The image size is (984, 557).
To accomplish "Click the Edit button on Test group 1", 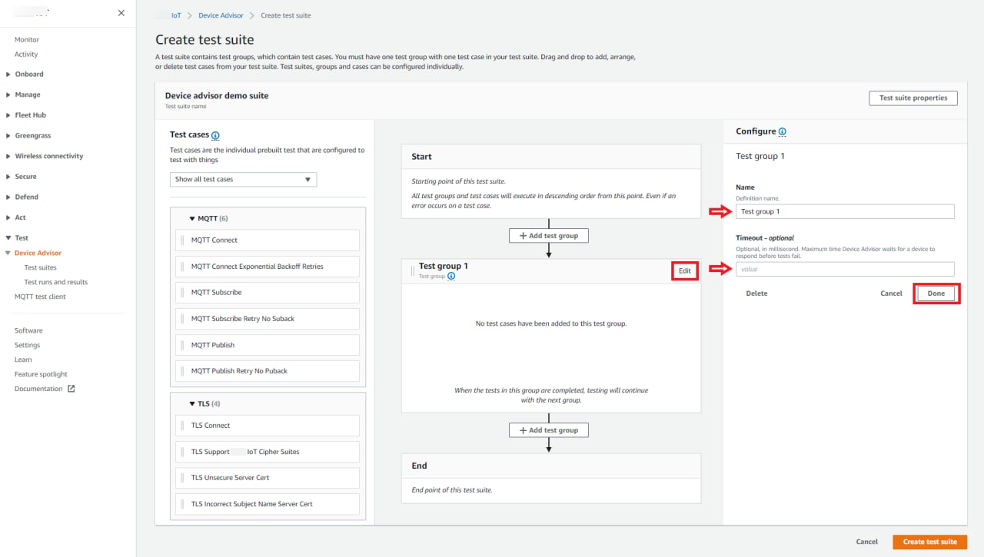I will (x=684, y=271).
